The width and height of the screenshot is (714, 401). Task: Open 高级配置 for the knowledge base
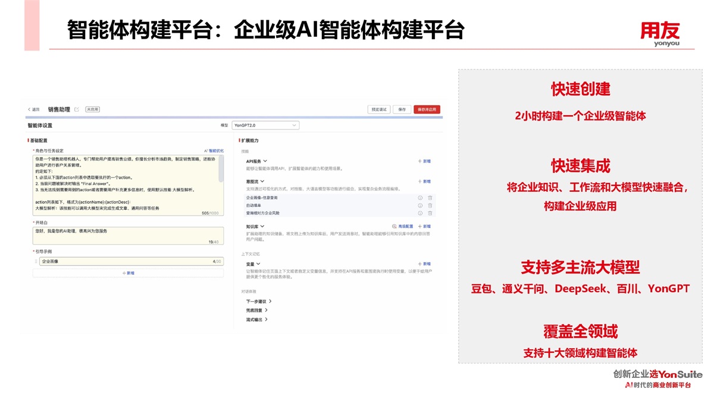pos(402,226)
